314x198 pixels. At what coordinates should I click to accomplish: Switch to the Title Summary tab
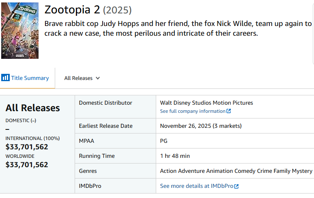tap(30, 78)
